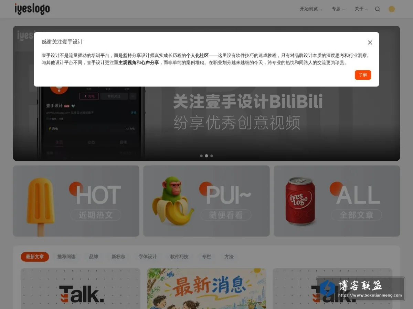The width and height of the screenshot is (413, 309).
Task: Click the iyeslogo site logo
Action: pyautogui.click(x=32, y=9)
